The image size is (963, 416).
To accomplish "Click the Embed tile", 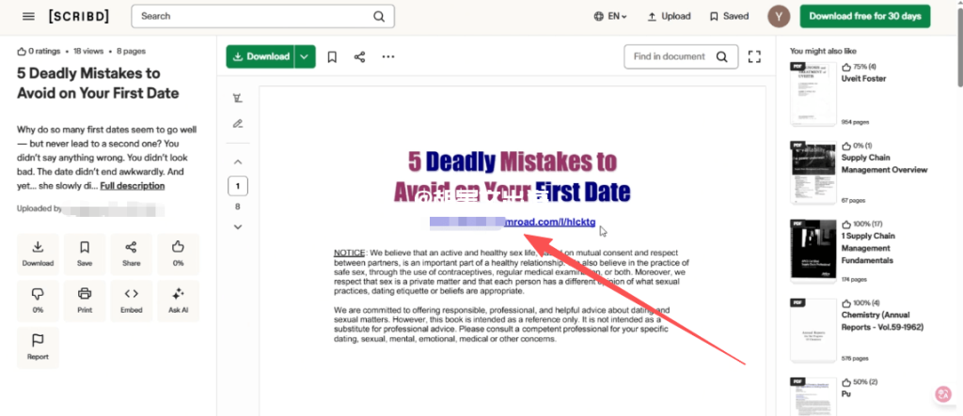I will coord(132,300).
